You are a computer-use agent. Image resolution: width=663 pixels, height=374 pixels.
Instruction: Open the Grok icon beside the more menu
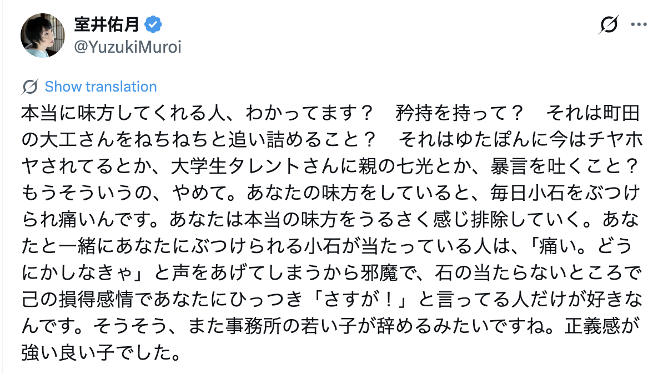click(x=609, y=24)
